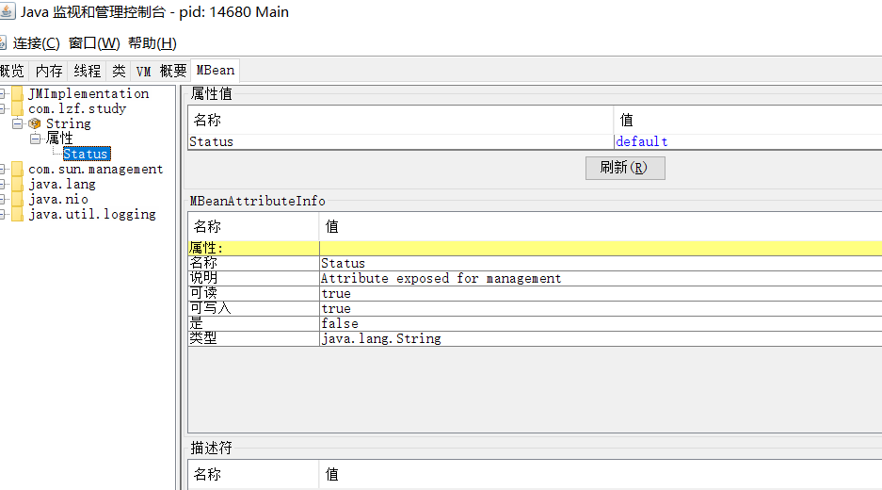This screenshot has height=490, width=882.
Task: Select the String node label
Action: point(68,123)
